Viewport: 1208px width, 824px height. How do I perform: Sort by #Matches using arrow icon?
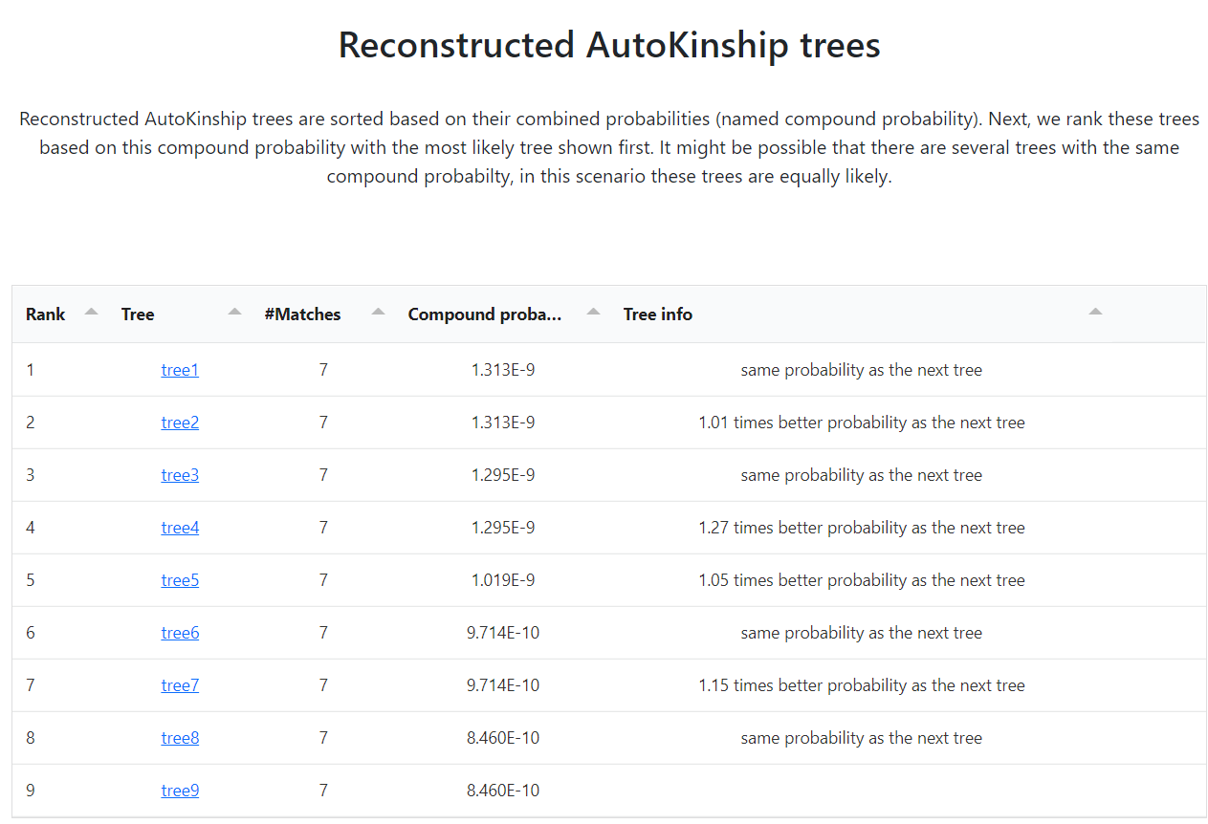378,312
